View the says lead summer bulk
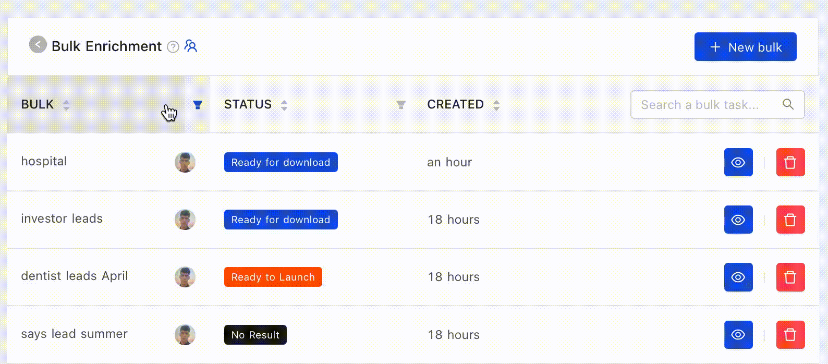828x364 pixels. (738, 334)
